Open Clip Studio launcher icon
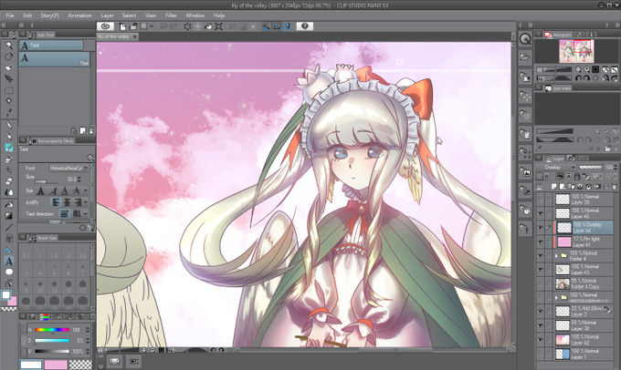621x370 pixels. click(x=106, y=26)
